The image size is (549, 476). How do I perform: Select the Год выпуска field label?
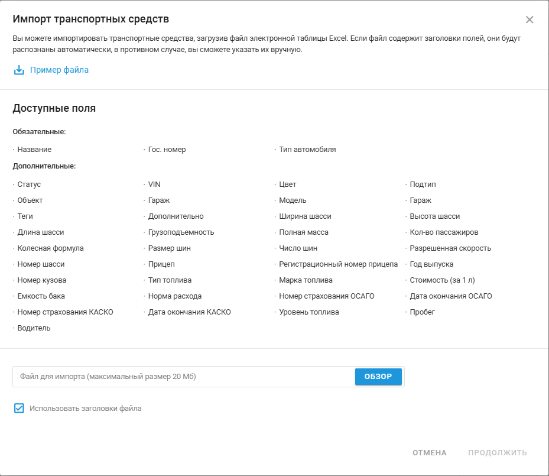click(x=431, y=264)
